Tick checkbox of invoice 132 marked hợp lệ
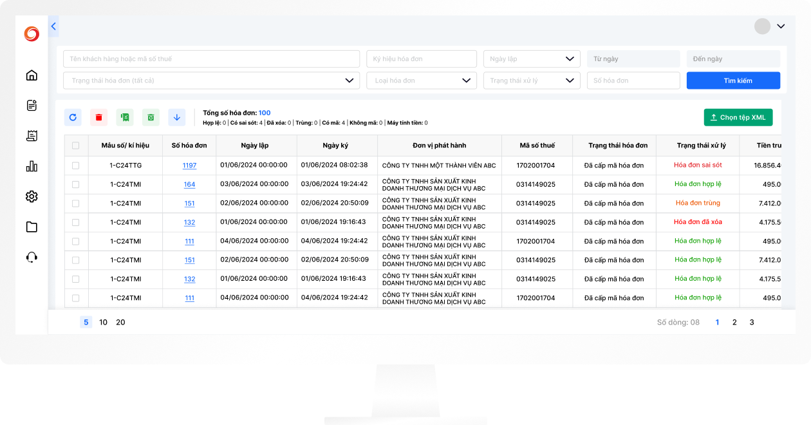The image size is (811, 425). coord(76,279)
